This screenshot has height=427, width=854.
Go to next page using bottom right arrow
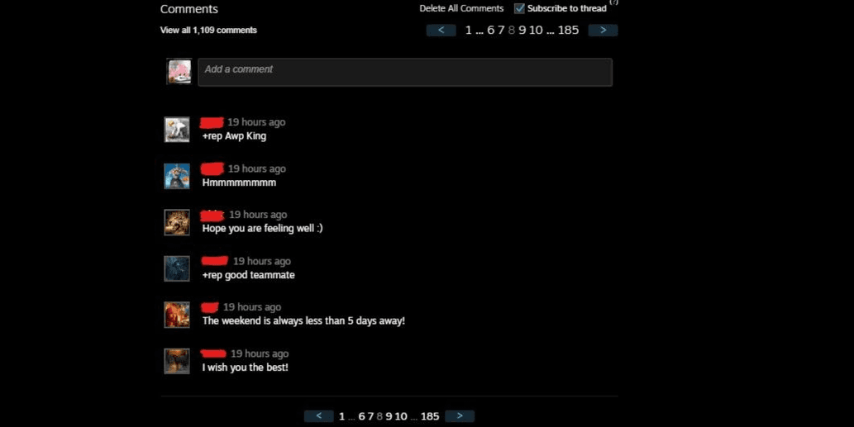(460, 416)
